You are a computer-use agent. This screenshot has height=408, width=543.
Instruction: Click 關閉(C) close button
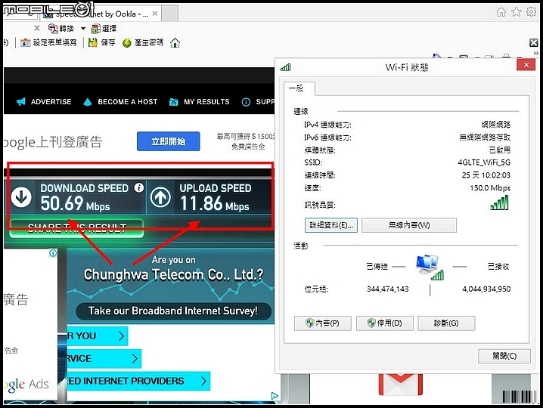(504, 356)
